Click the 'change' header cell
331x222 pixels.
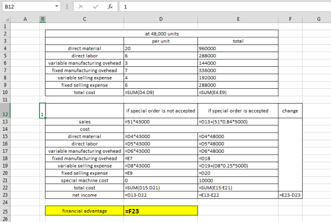pos(290,111)
